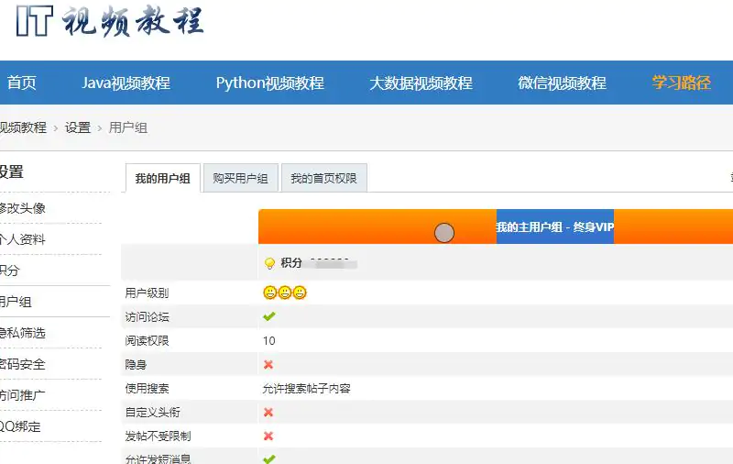733x464 pixels.
Task: Open Python视频教程 in the nav bar
Action: pyautogui.click(x=269, y=83)
